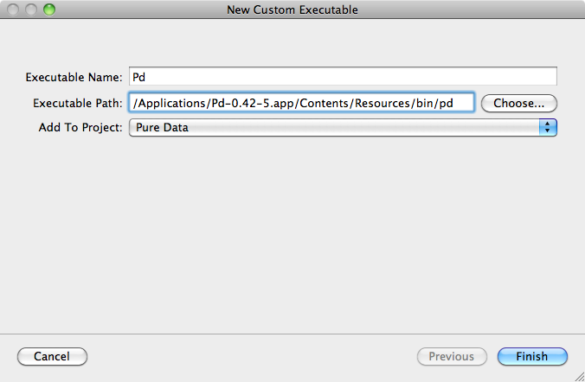Screen dimensions: 585x382
Task: Open the Choose... file browser
Action: click(x=519, y=103)
